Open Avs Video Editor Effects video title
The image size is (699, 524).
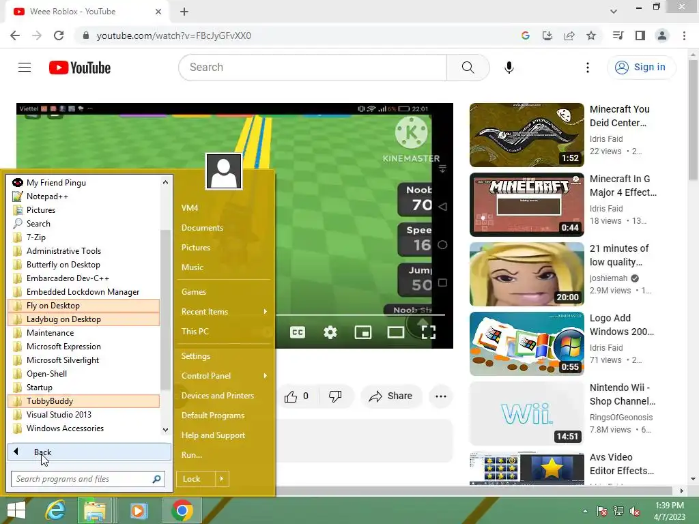[621, 464]
